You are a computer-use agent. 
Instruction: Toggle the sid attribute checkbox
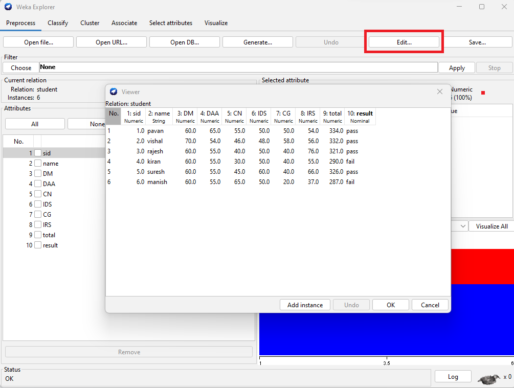pos(38,153)
